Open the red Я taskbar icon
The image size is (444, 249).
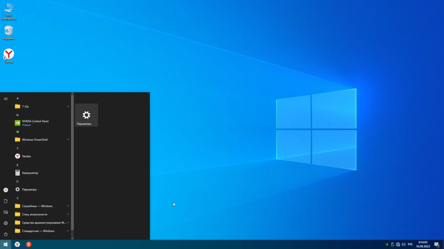(x=29, y=245)
